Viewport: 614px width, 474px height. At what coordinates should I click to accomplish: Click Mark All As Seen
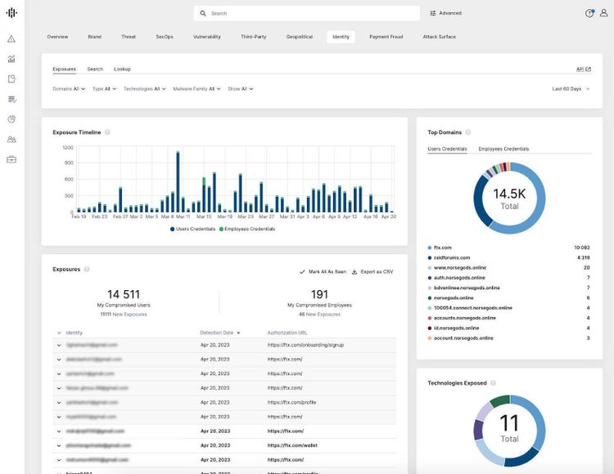point(323,271)
